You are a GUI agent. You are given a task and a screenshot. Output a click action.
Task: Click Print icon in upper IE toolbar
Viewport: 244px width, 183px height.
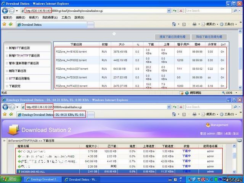[x=194, y=24]
